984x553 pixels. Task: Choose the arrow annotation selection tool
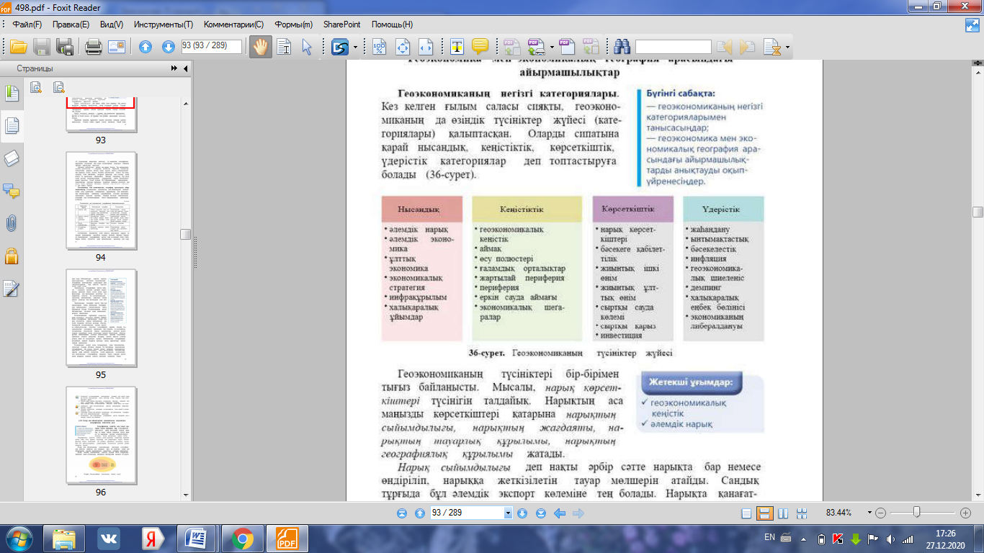pyautogui.click(x=307, y=48)
